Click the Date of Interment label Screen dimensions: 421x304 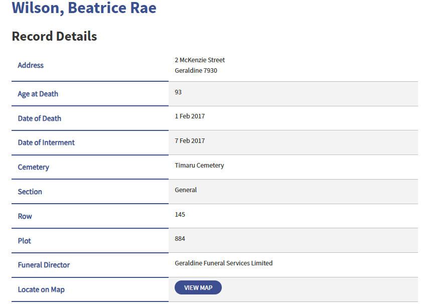click(46, 142)
